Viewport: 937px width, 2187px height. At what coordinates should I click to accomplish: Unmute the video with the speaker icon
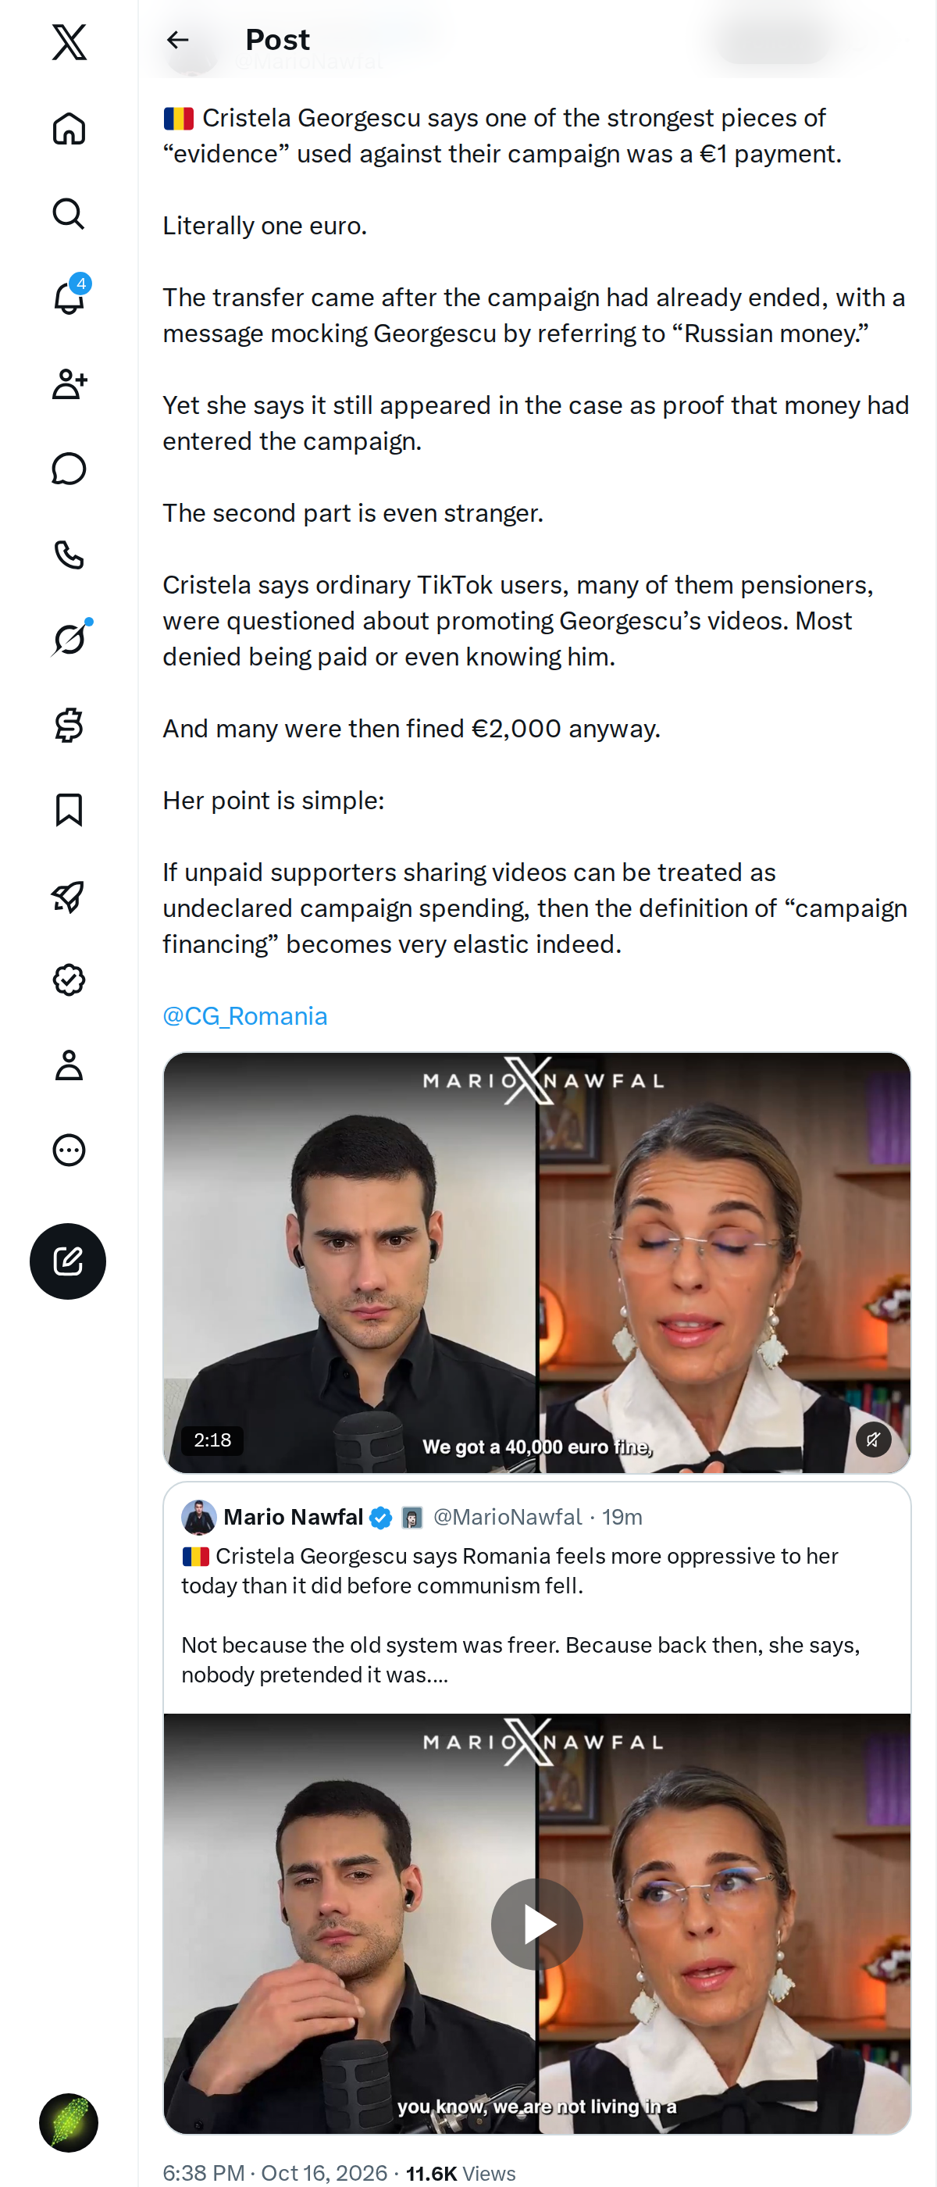(x=873, y=1439)
